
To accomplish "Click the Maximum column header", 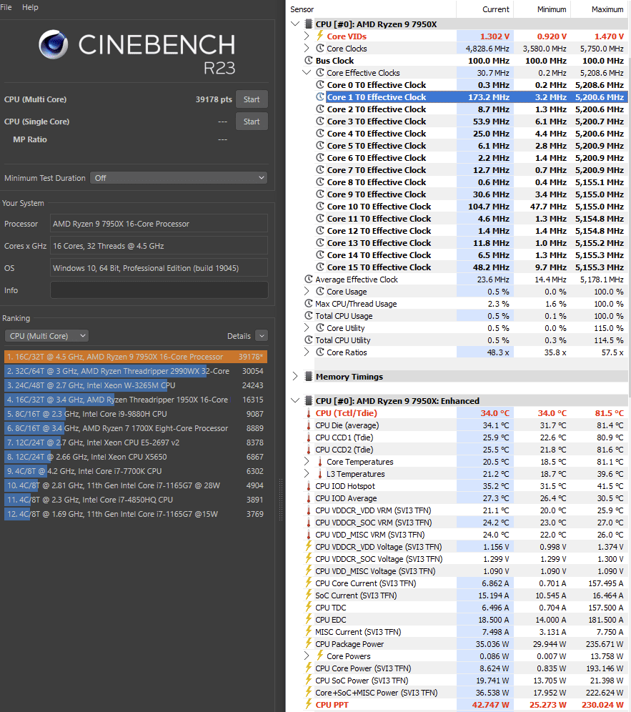I will (600, 9).
